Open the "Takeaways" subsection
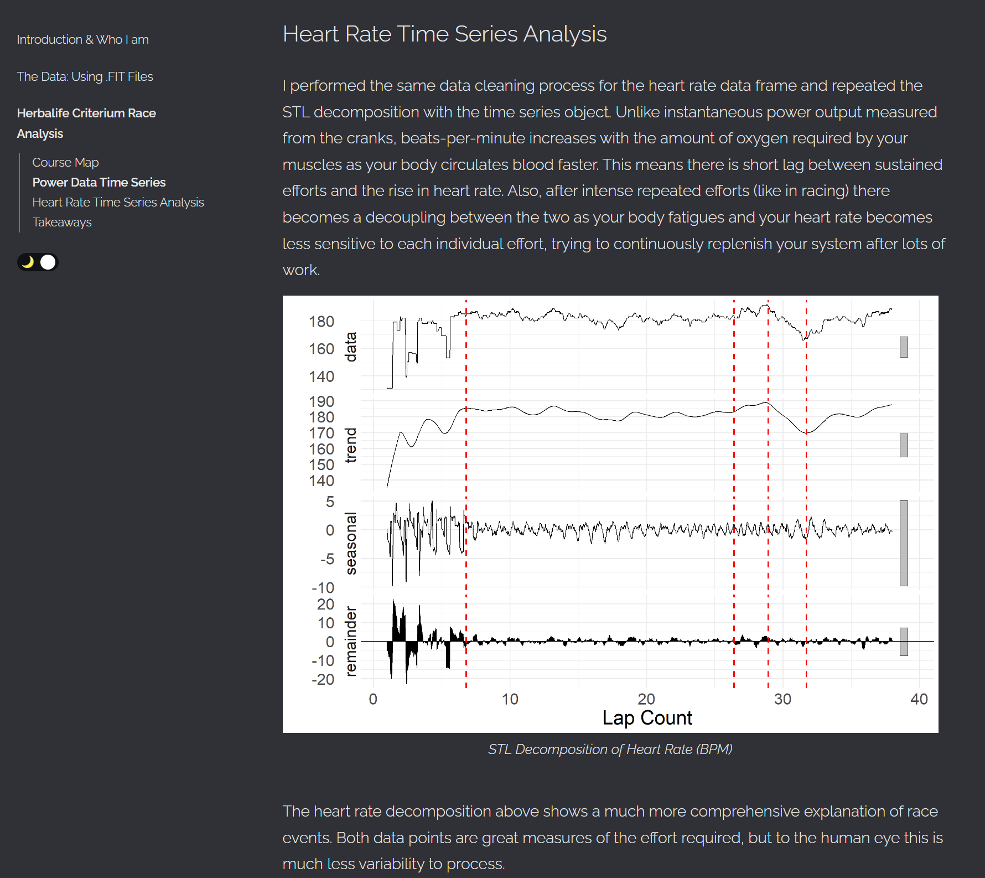This screenshot has height=878, width=985. pyautogui.click(x=61, y=222)
